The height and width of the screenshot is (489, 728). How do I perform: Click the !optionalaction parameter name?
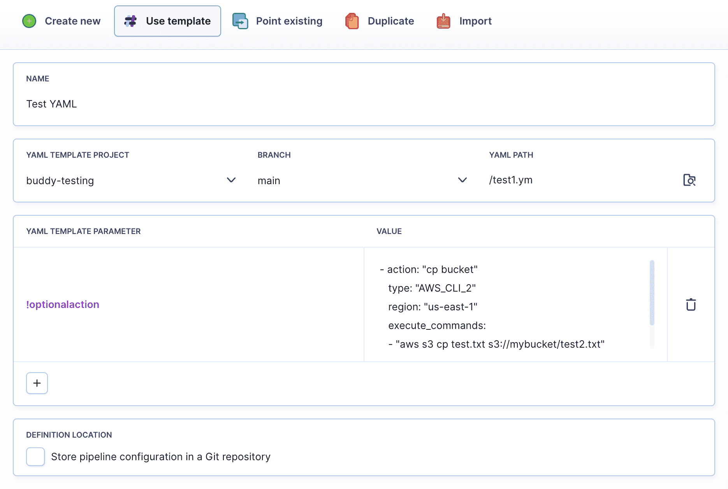(63, 304)
